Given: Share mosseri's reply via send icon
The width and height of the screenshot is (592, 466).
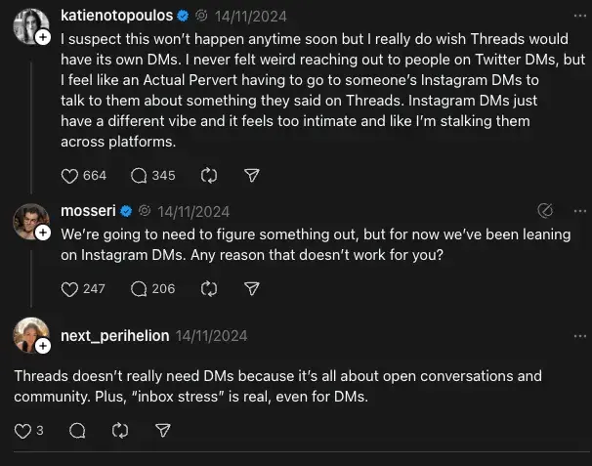Looking at the screenshot, I should coord(251,289).
